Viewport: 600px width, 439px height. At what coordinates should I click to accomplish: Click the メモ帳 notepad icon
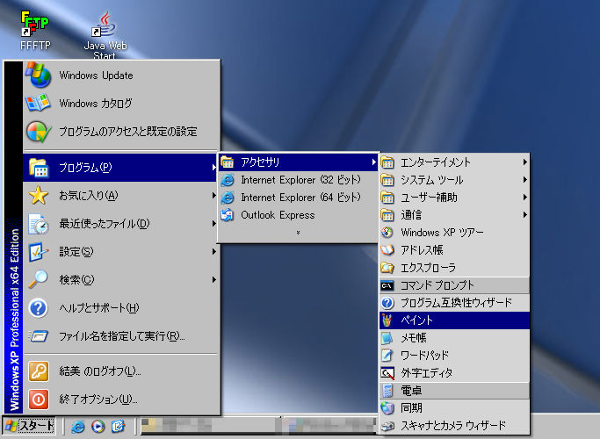(387, 338)
